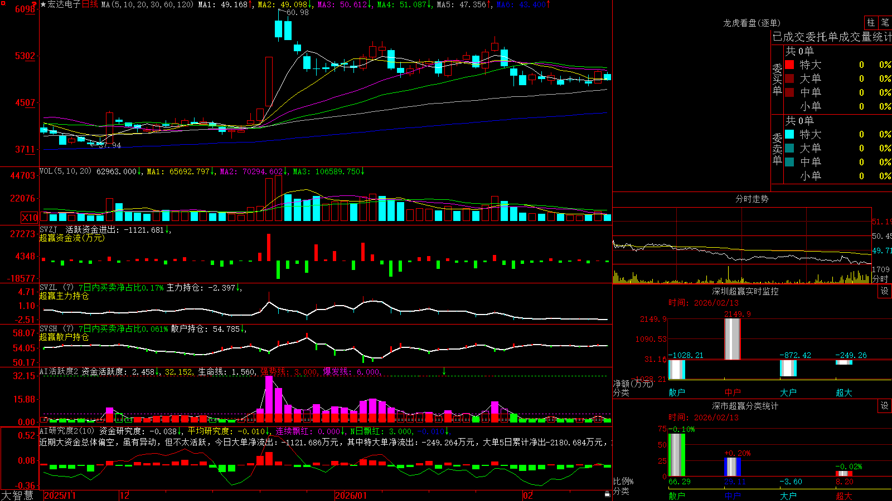
Task: Click the MA(5,10,20,30,60,120) parameter text
Action: 148,4
